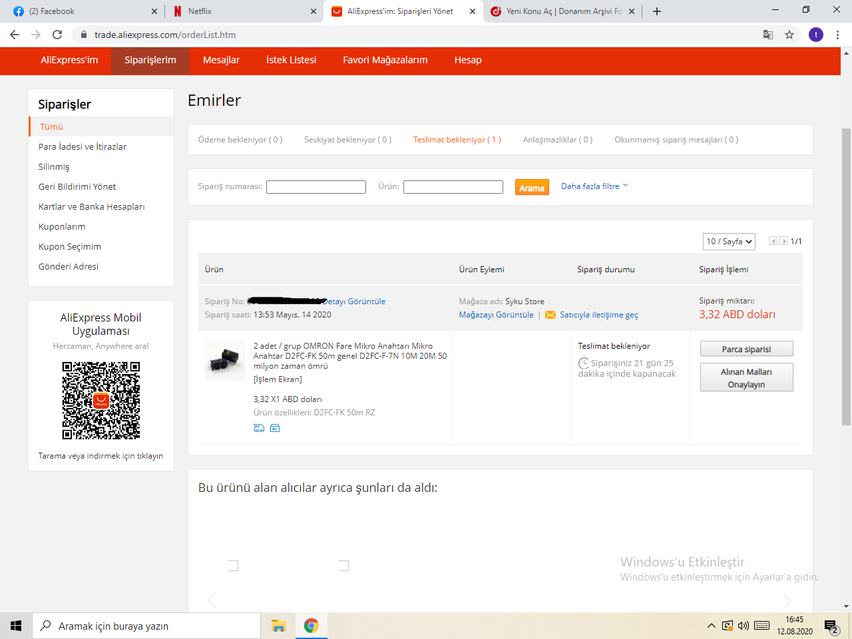Go to the previous orders page arrow
This screenshot has width=852, height=639.
point(773,241)
